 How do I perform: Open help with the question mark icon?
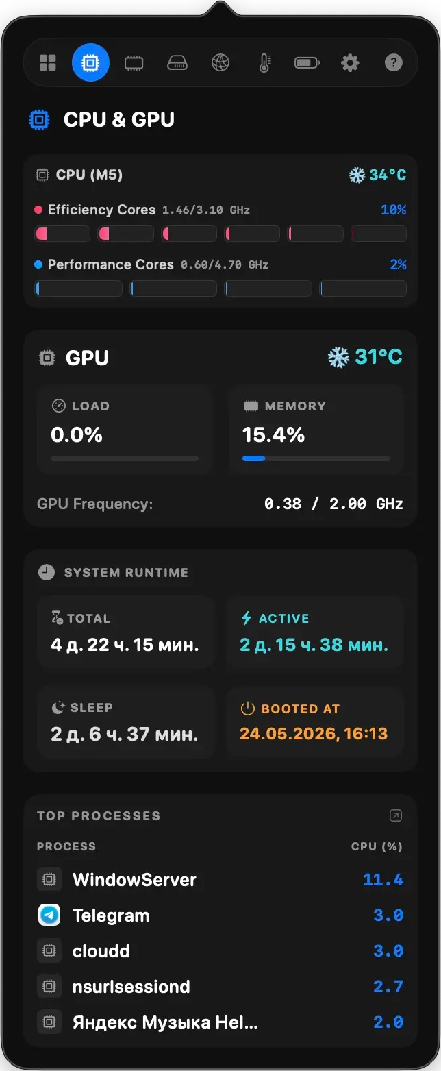[393, 63]
